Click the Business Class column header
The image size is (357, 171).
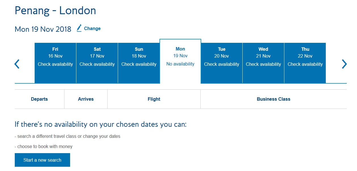click(x=273, y=99)
